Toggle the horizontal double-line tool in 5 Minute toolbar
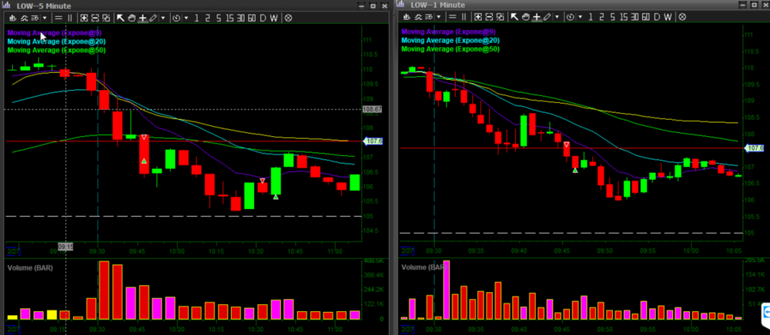The image size is (770, 335). point(59,17)
